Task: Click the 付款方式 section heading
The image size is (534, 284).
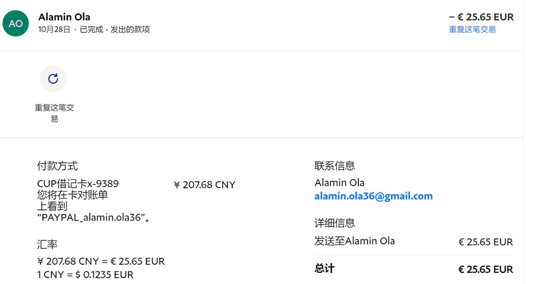Action: pos(57,166)
